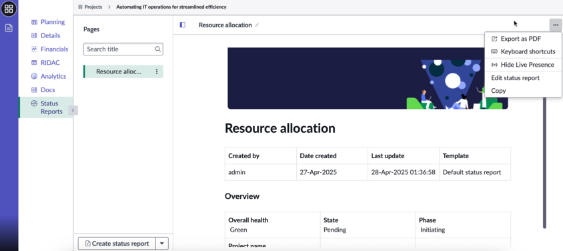Click the Live Presence broadcast icon

tap(494, 65)
